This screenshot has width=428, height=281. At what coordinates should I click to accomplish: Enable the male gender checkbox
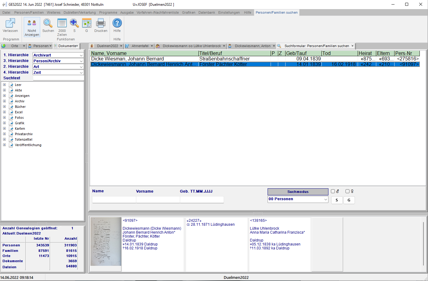tap(333, 191)
